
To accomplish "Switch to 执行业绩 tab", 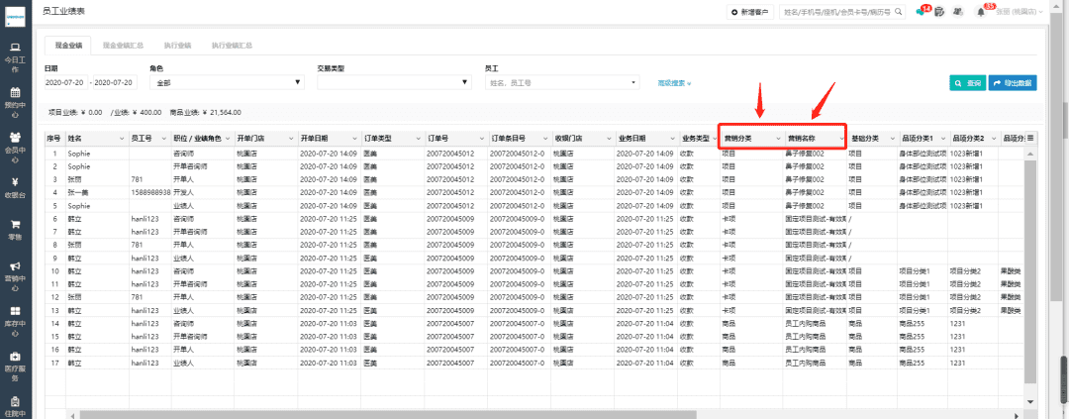I will 178,46.
